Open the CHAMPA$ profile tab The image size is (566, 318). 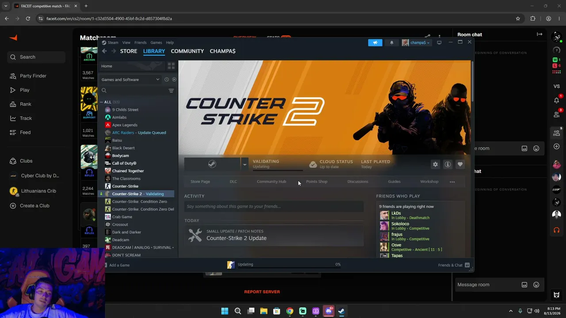pyautogui.click(x=222, y=51)
